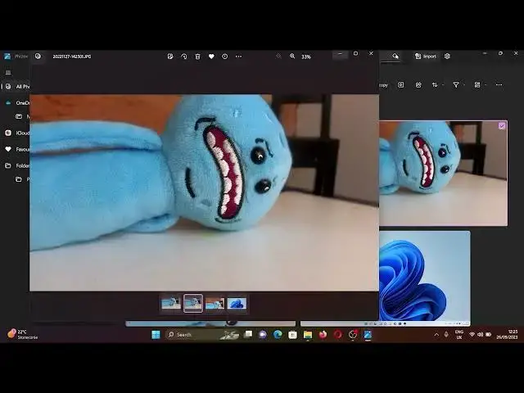Open file info icon in viewer toolbar
The width and height of the screenshot is (524, 393).
(x=225, y=56)
